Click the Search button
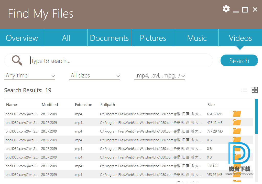262x184 pixels. coord(239,61)
